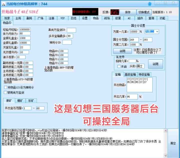Open the 方案二 dropdown
This screenshot has width=180, height=158.
(152, 31)
